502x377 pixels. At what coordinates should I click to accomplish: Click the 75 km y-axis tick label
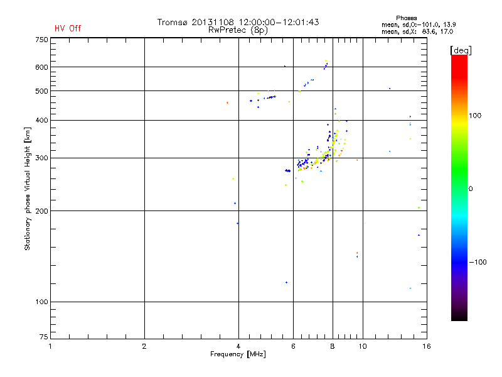click(43, 339)
